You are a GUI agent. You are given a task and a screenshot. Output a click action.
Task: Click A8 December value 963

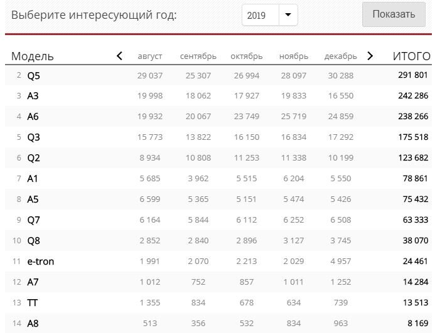[x=341, y=324]
